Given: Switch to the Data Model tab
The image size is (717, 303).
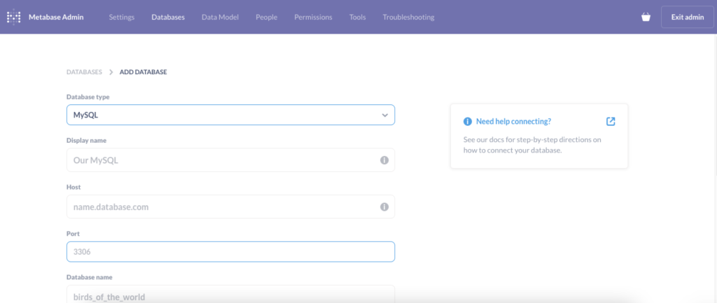Looking at the screenshot, I should click(220, 17).
